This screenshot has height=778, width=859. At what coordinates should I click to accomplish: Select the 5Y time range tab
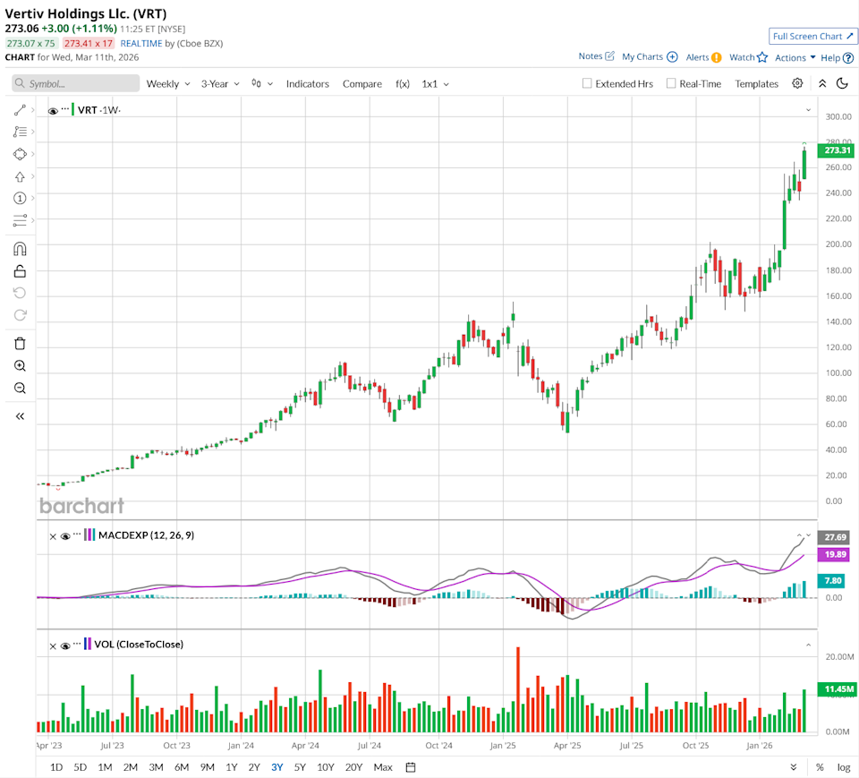(299, 767)
